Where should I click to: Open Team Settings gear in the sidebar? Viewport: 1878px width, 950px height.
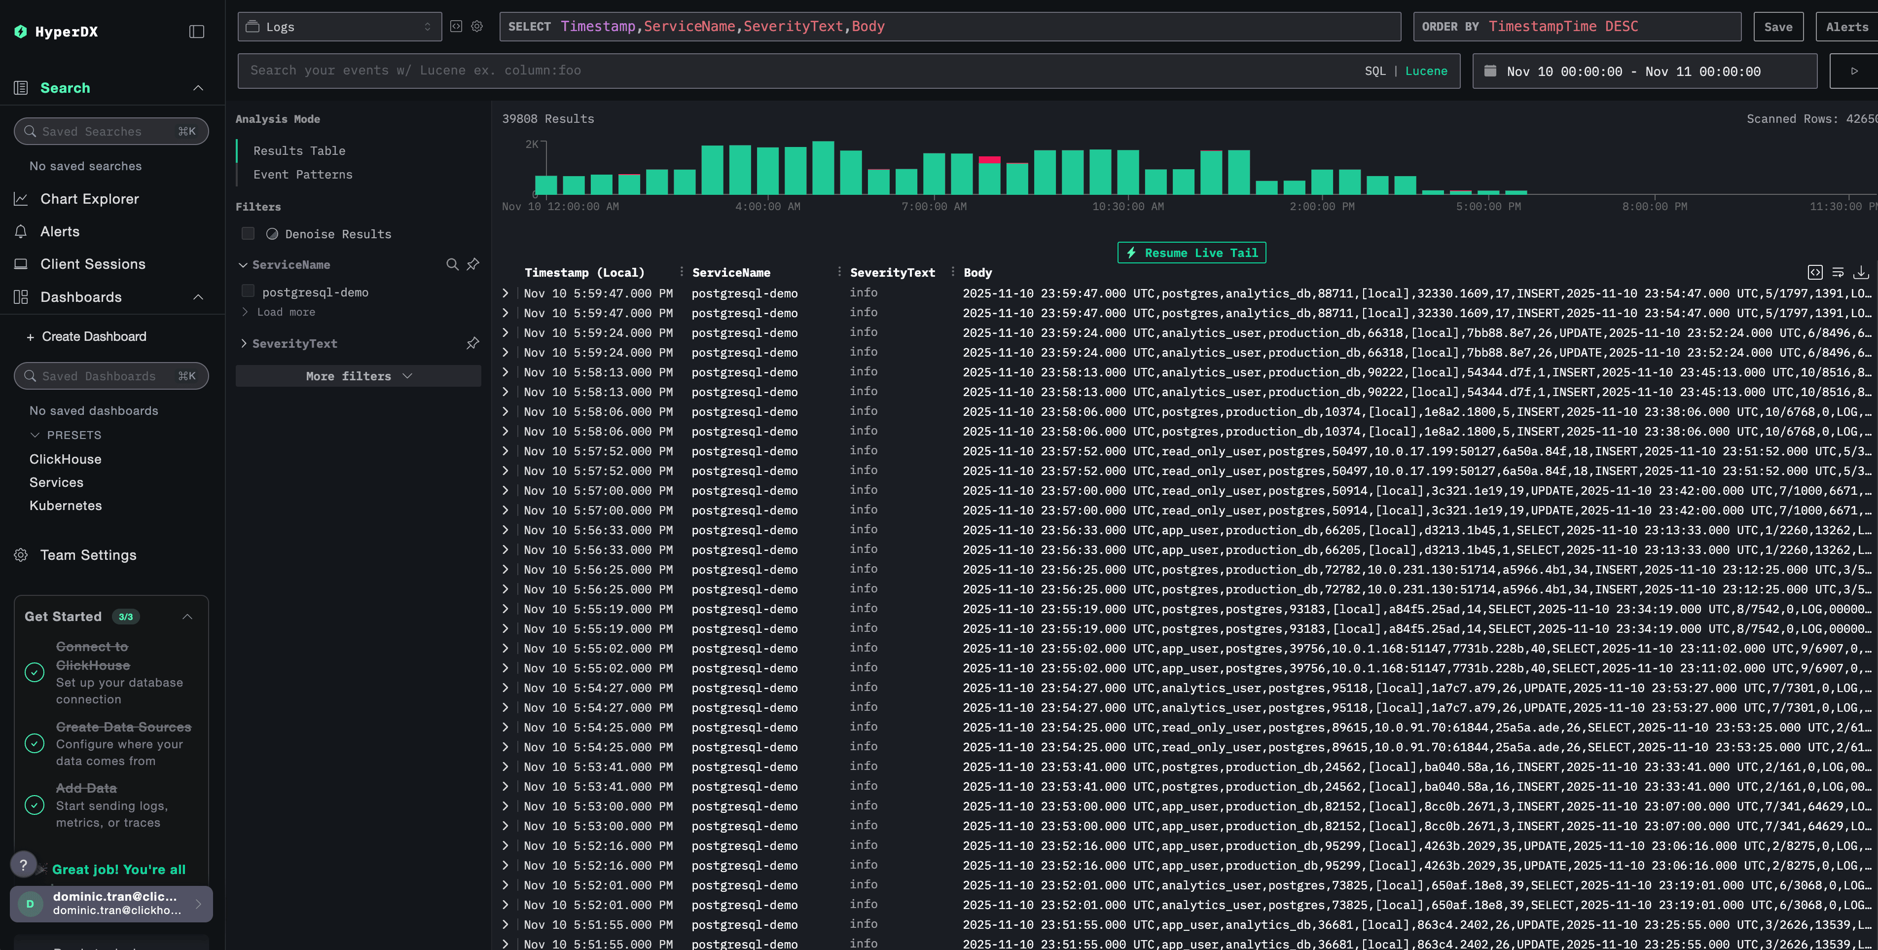point(87,555)
